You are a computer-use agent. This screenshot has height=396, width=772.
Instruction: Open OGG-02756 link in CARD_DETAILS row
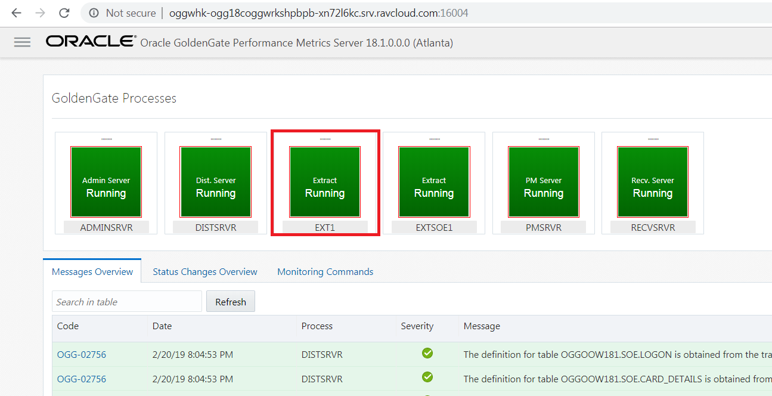82,379
